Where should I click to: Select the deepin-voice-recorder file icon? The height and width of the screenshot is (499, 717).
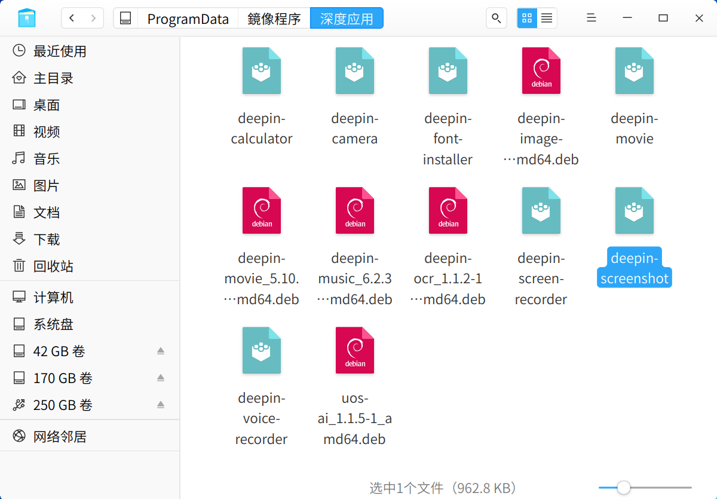262,350
